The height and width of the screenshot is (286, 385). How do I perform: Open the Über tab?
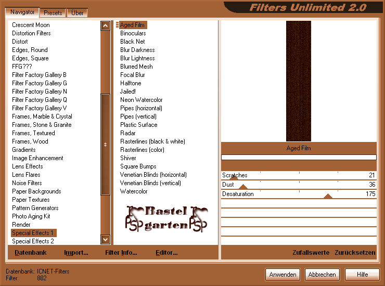(x=77, y=13)
